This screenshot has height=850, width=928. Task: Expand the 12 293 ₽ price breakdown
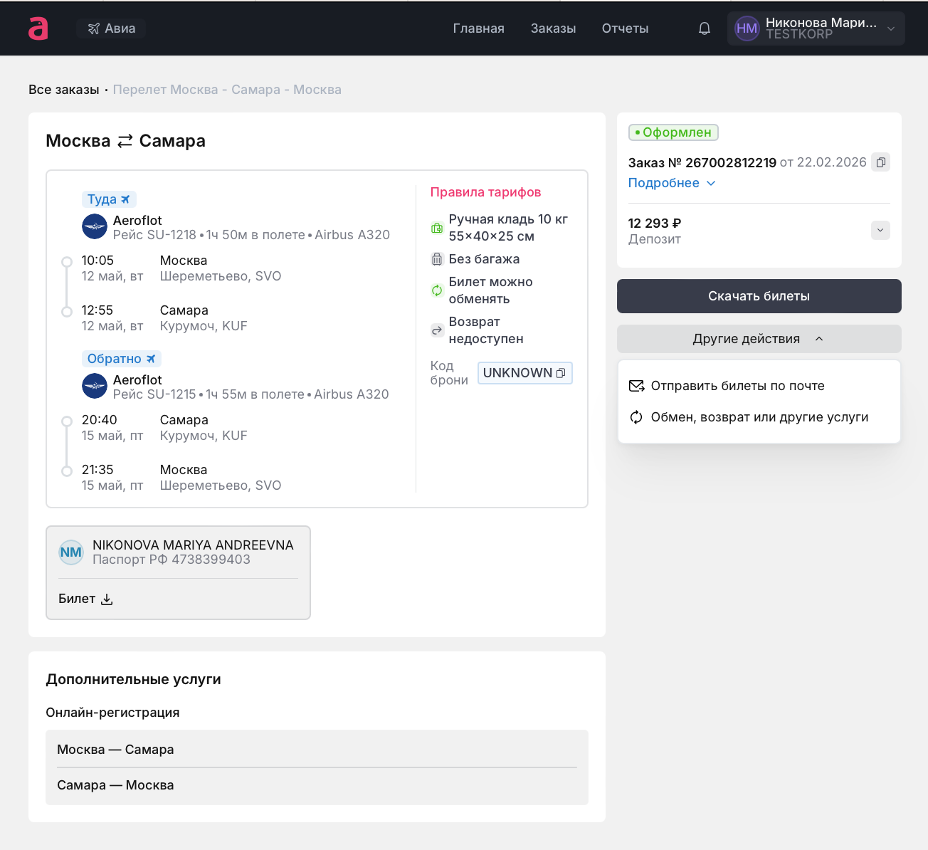pyautogui.click(x=880, y=230)
